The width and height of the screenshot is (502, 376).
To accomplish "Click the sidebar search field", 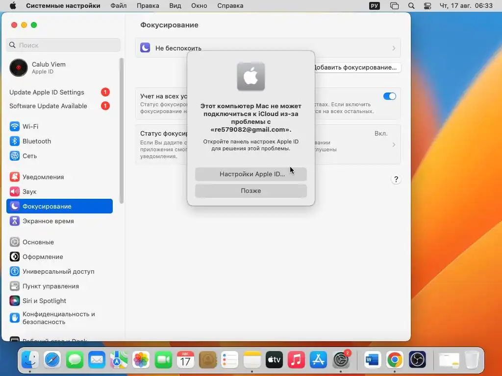I will pos(63,45).
